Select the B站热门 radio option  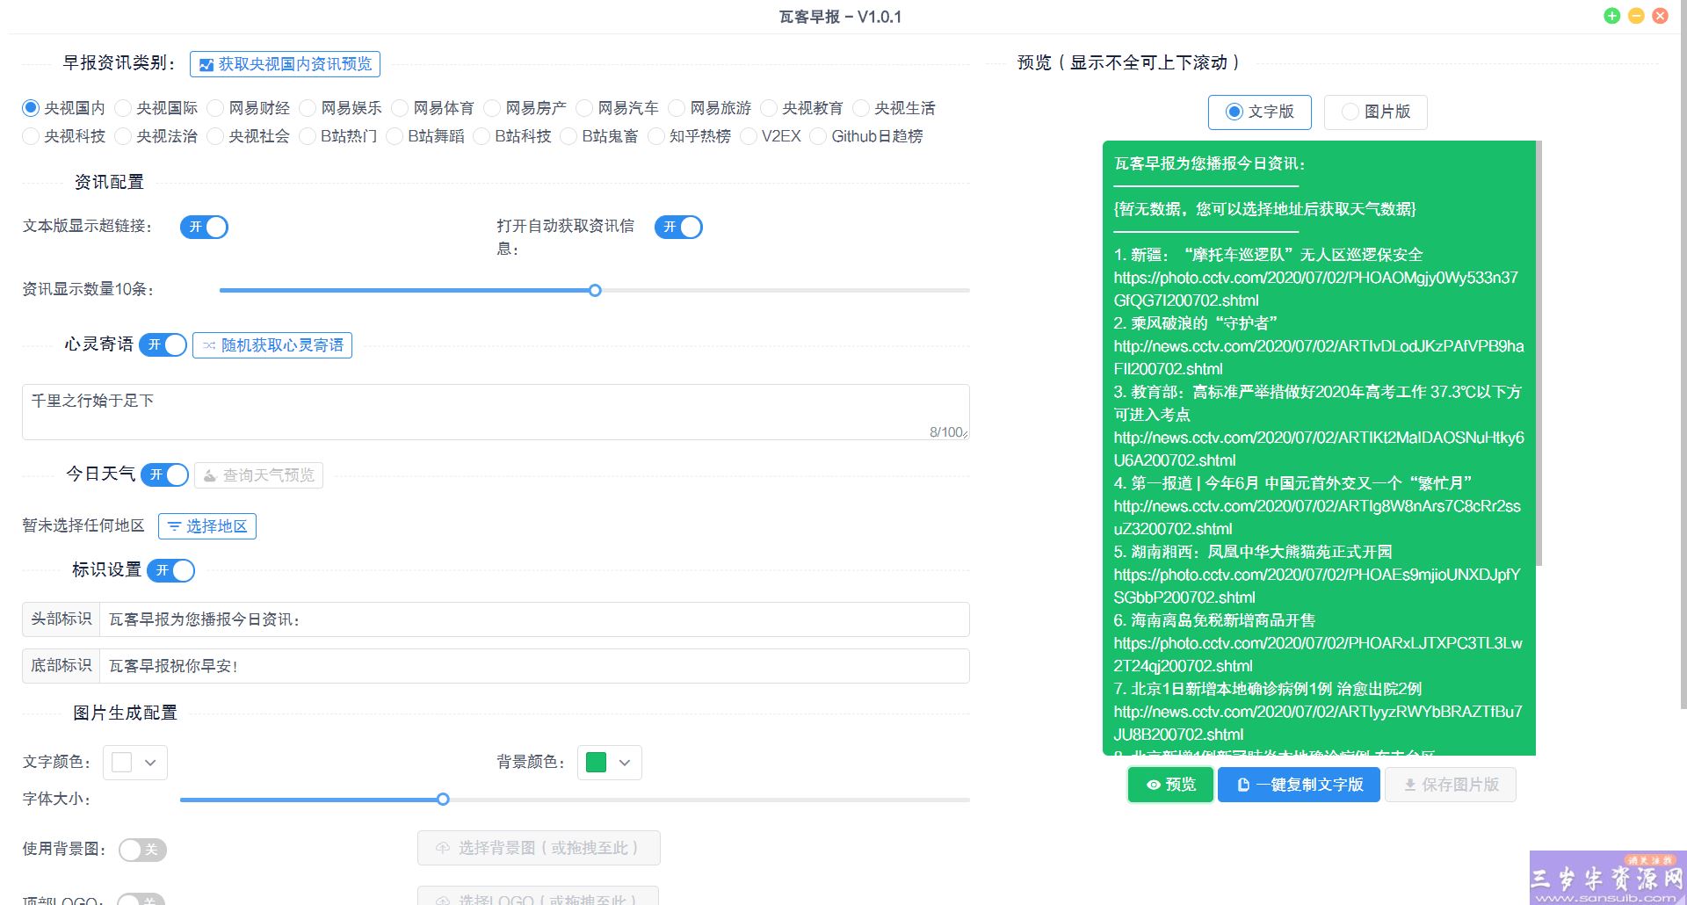337,136
